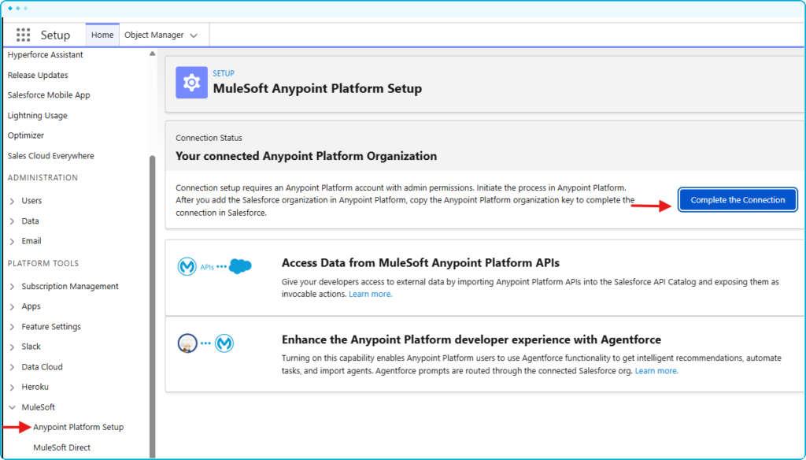This screenshot has height=460, width=806.
Task: Switch to the Home tab
Action: pos(102,35)
